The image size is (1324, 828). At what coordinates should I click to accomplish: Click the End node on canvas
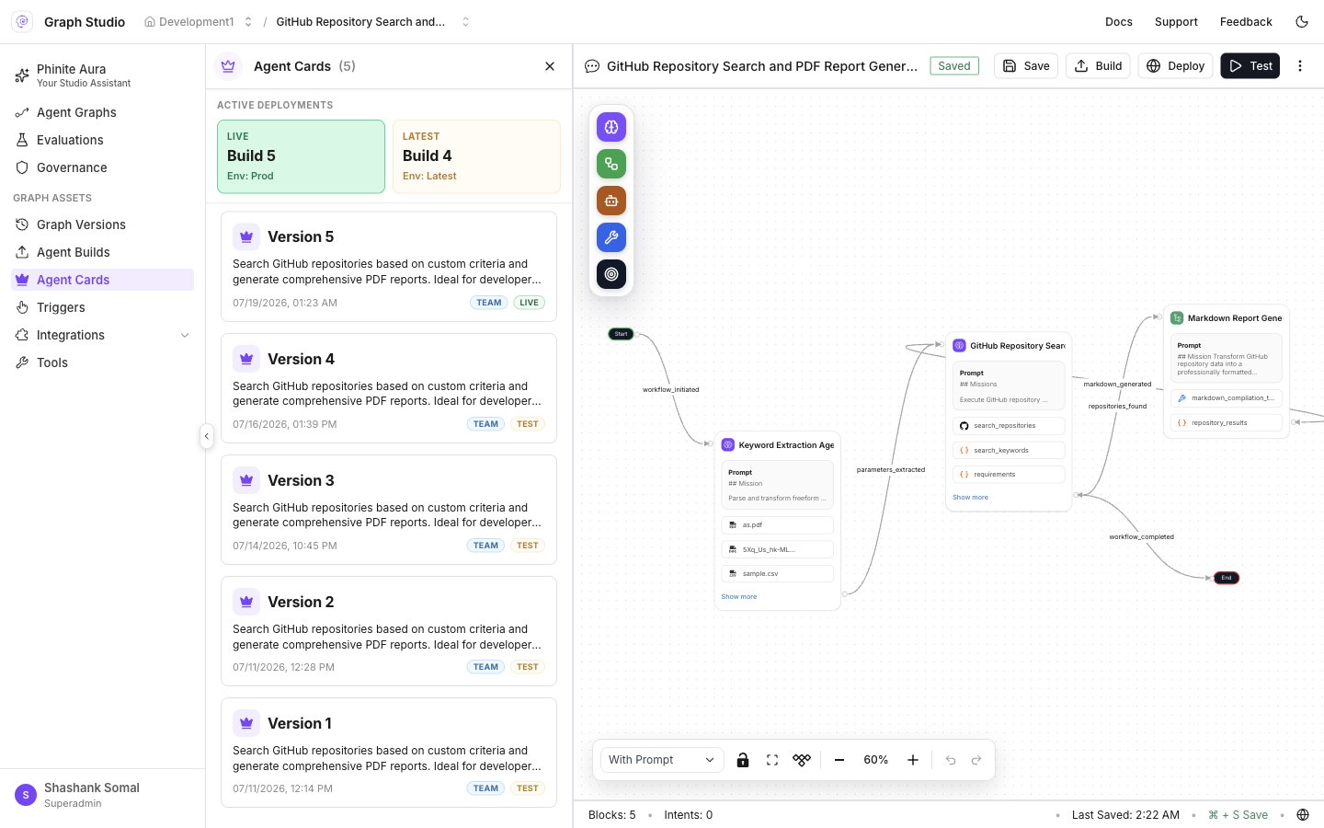tap(1227, 578)
